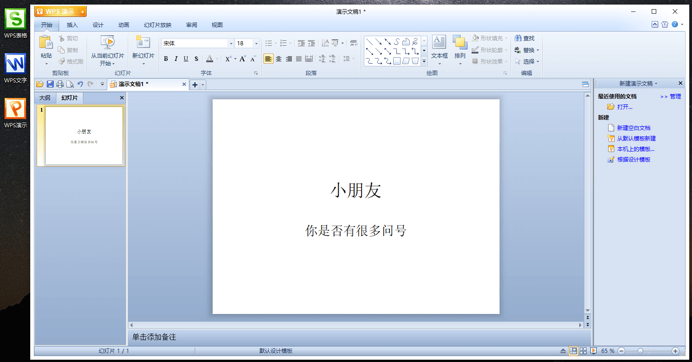Click the Print Preview icon
692x362 pixels.
click(x=70, y=84)
